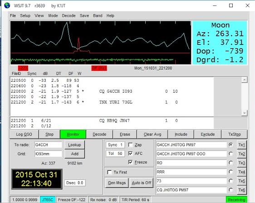Screen dimensions: 255x203
Task: Click the green Receiving status indicator
Action: [236, 200]
